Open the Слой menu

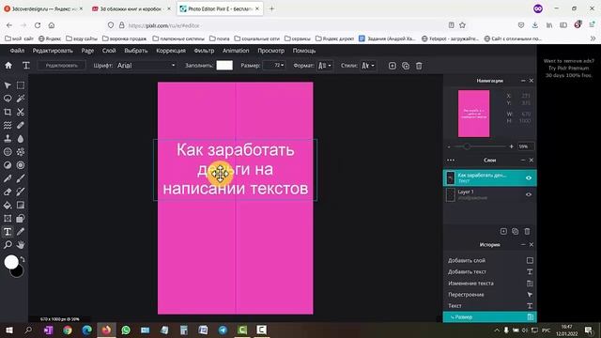[109, 51]
